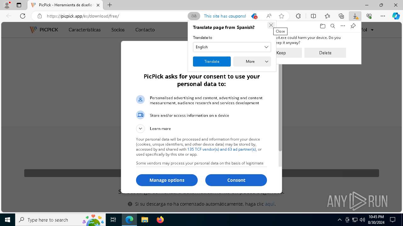Open the site language dropdown arrow

(372, 30)
